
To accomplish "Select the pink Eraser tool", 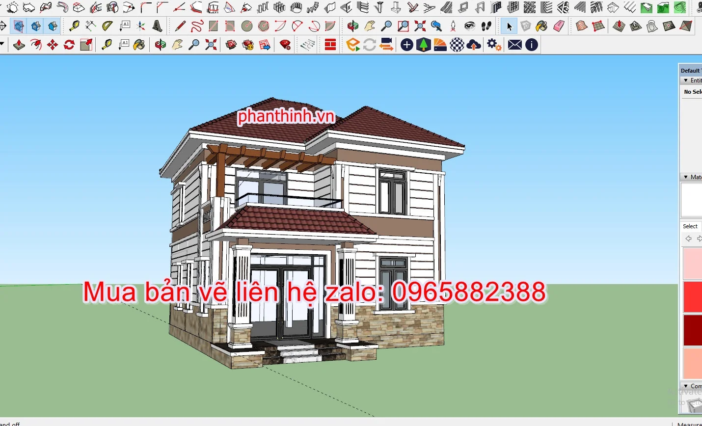I will [x=559, y=26].
